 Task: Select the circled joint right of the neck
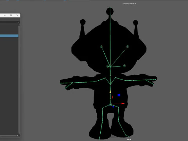point(125,66)
